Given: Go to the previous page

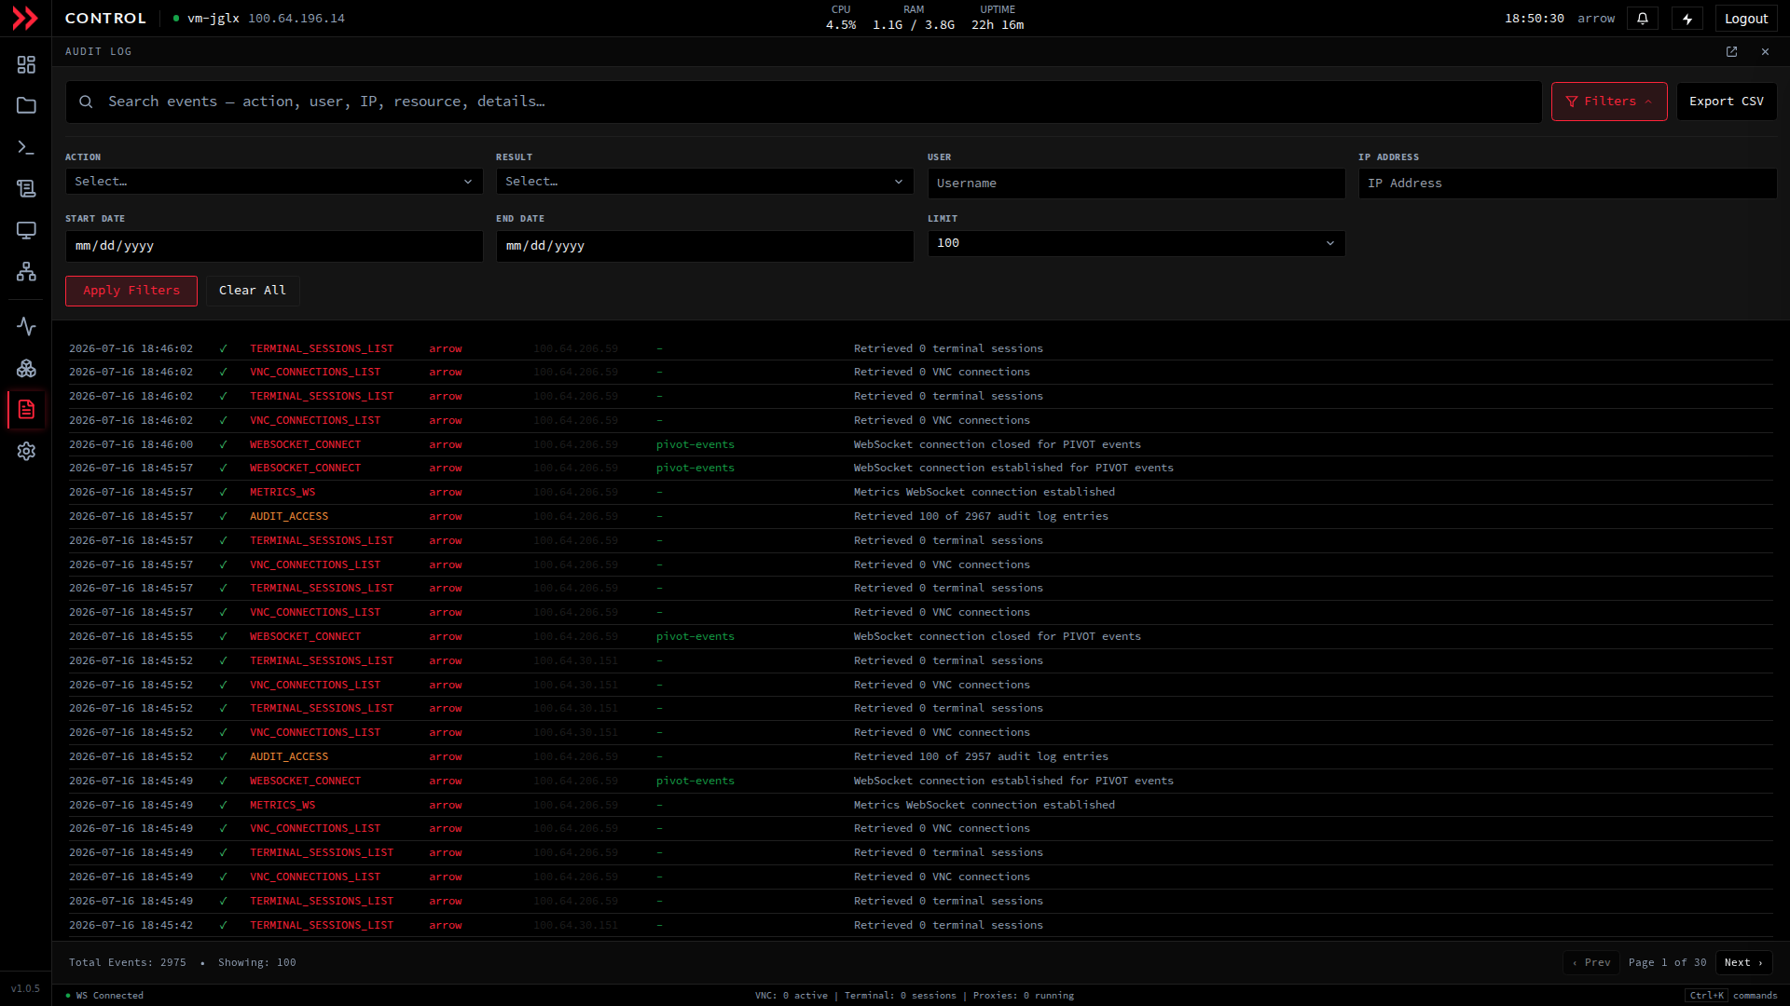Looking at the screenshot, I should 1591,962.
